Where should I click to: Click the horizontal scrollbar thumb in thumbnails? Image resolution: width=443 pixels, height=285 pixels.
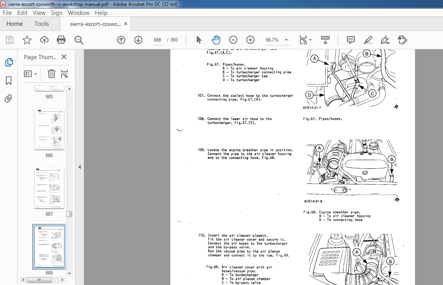point(39,280)
